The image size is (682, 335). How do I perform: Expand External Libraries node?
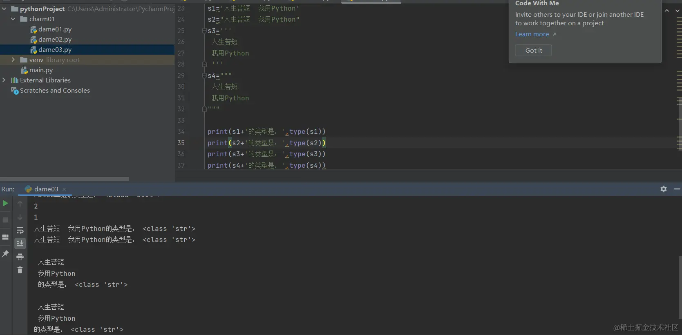tap(4, 80)
